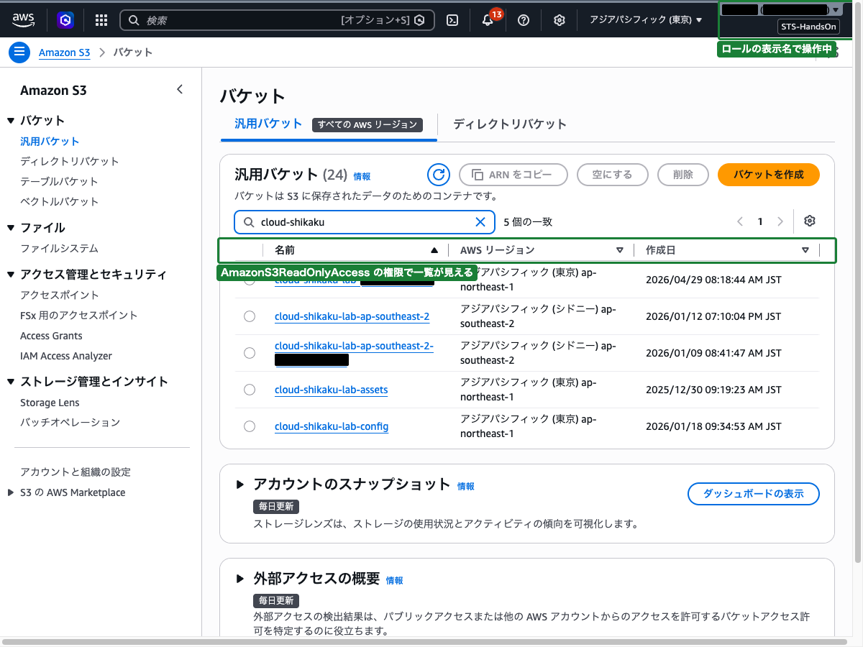The height and width of the screenshot is (647, 863).
Task: Open 情報 link next to 汎用バケット
Action: [362, 176]
